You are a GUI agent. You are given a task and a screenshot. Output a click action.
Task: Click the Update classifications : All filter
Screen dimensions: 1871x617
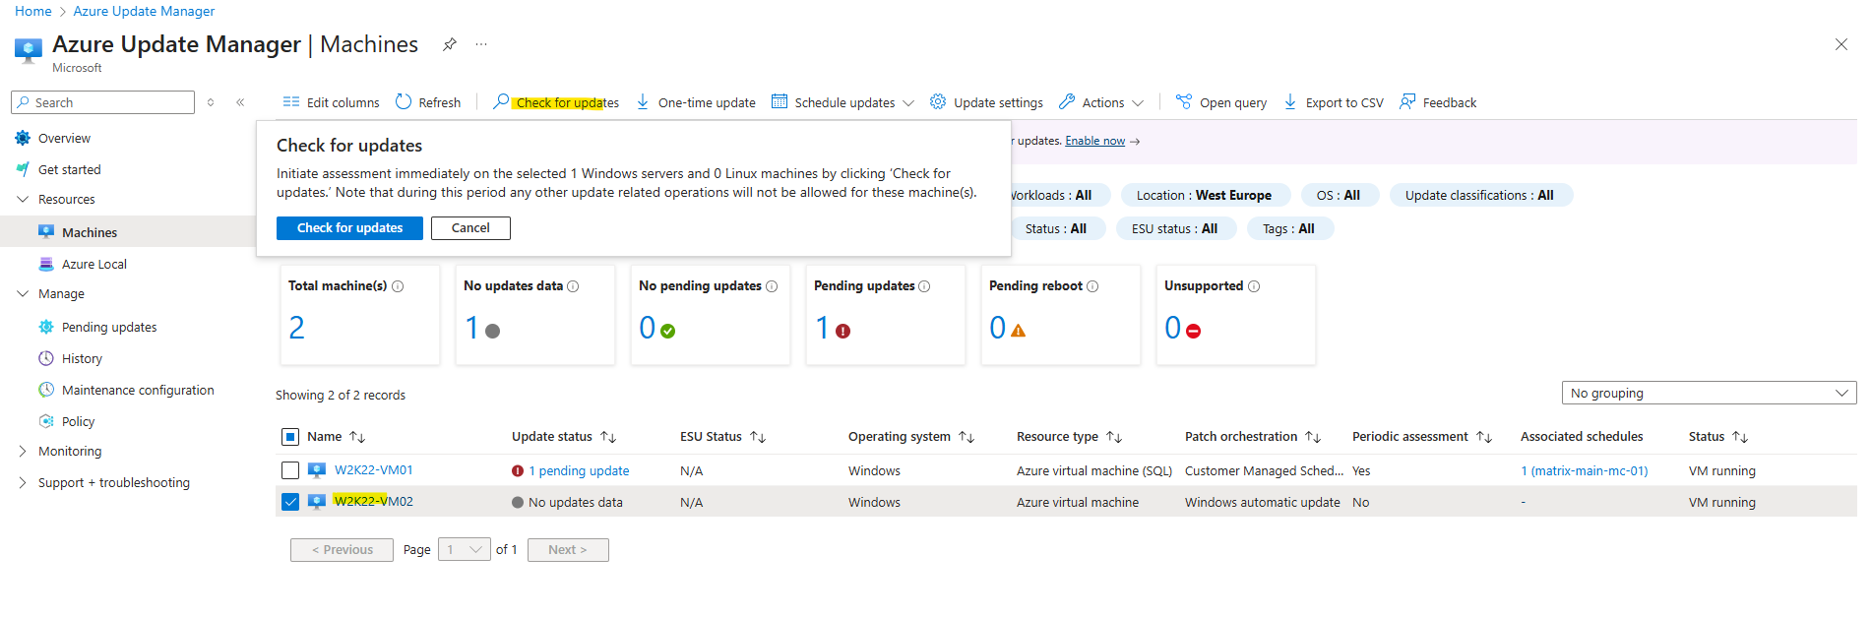click(x=1479, y=196)
